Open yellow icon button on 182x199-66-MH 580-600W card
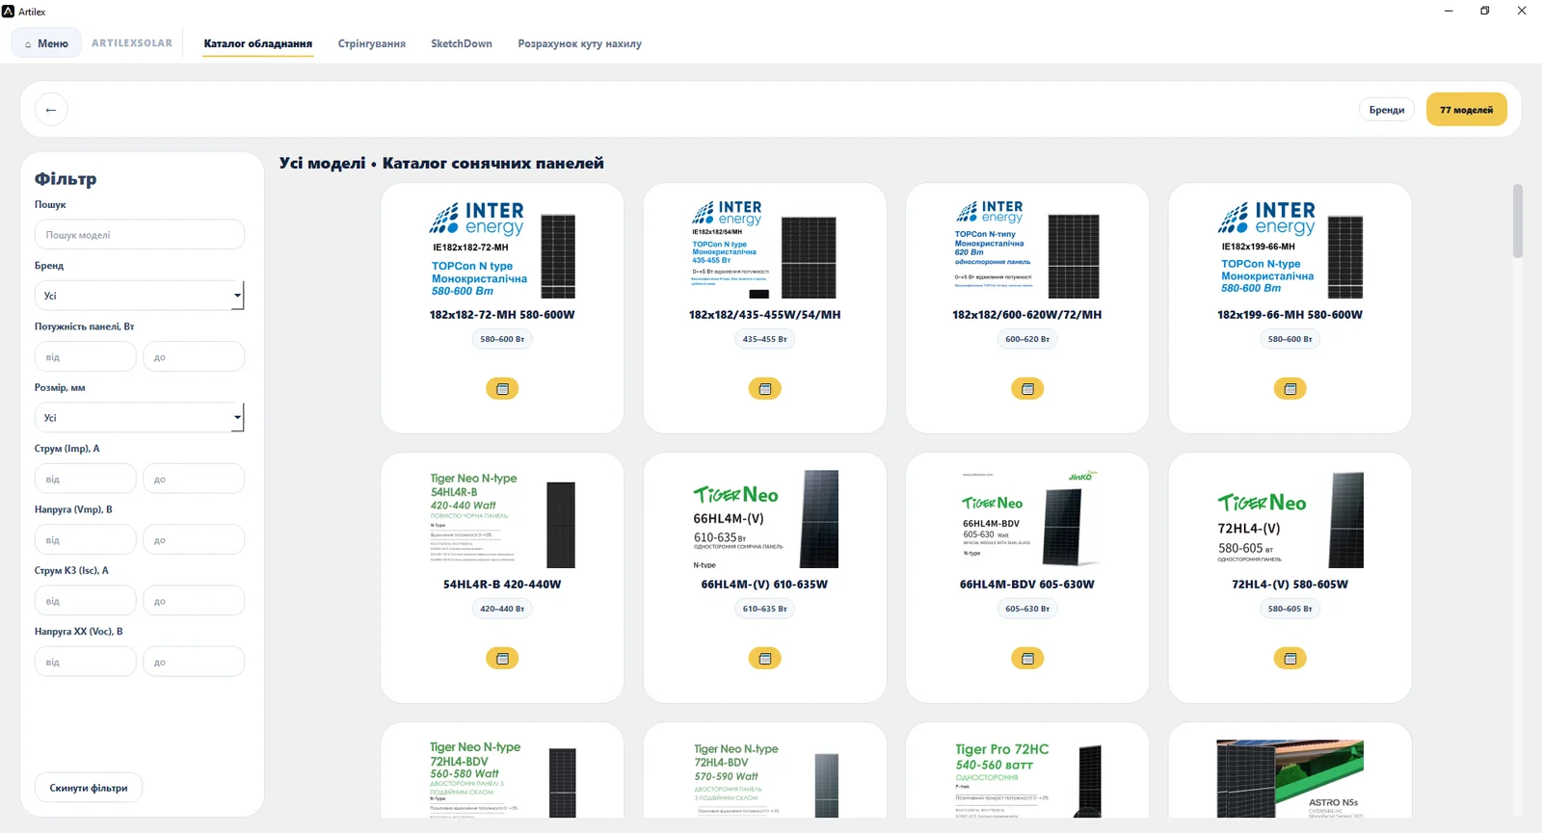The width and height of the screenshot is (1542, 833). pyautogui.click(x=1290, y=389)
